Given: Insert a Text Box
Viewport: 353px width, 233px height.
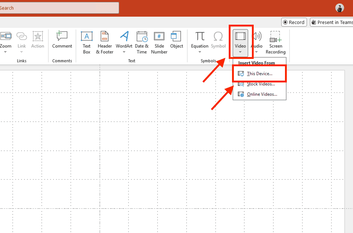Looking at the screenshot, I should 87,43.
